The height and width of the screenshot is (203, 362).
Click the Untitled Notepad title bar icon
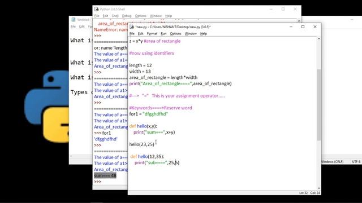73,20
